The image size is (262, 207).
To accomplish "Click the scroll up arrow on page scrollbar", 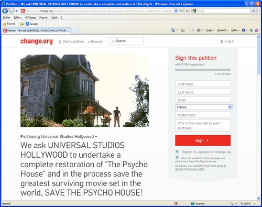I will [258, 37].
